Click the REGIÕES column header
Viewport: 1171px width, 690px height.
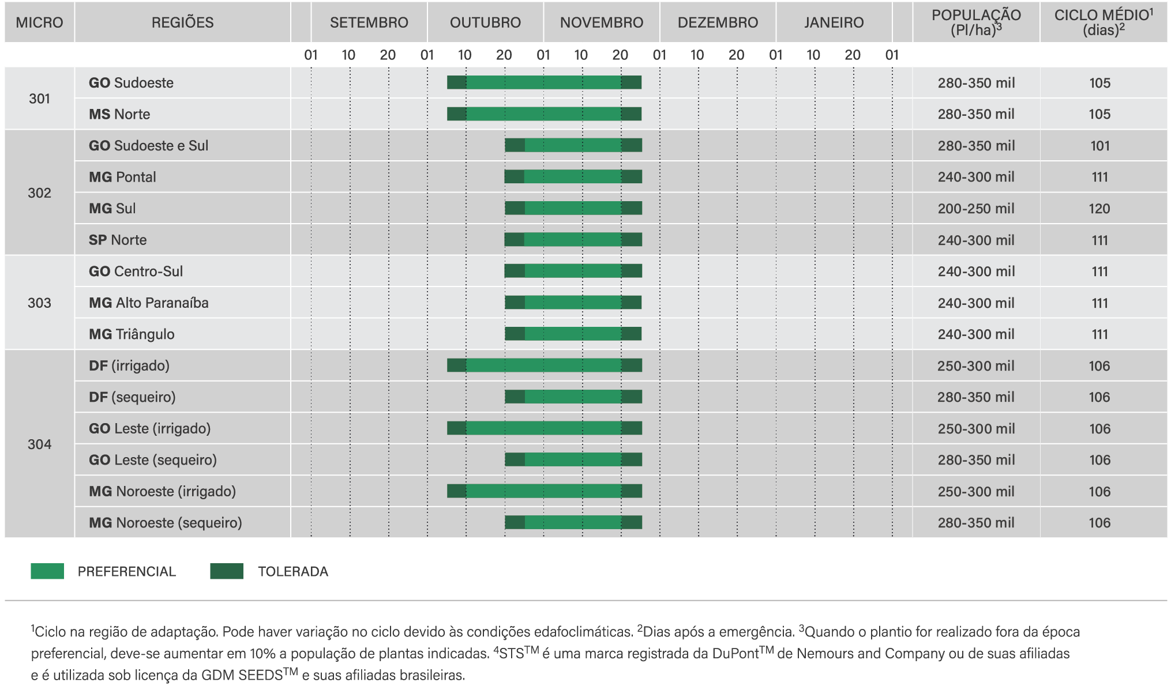tap(182, 22)
